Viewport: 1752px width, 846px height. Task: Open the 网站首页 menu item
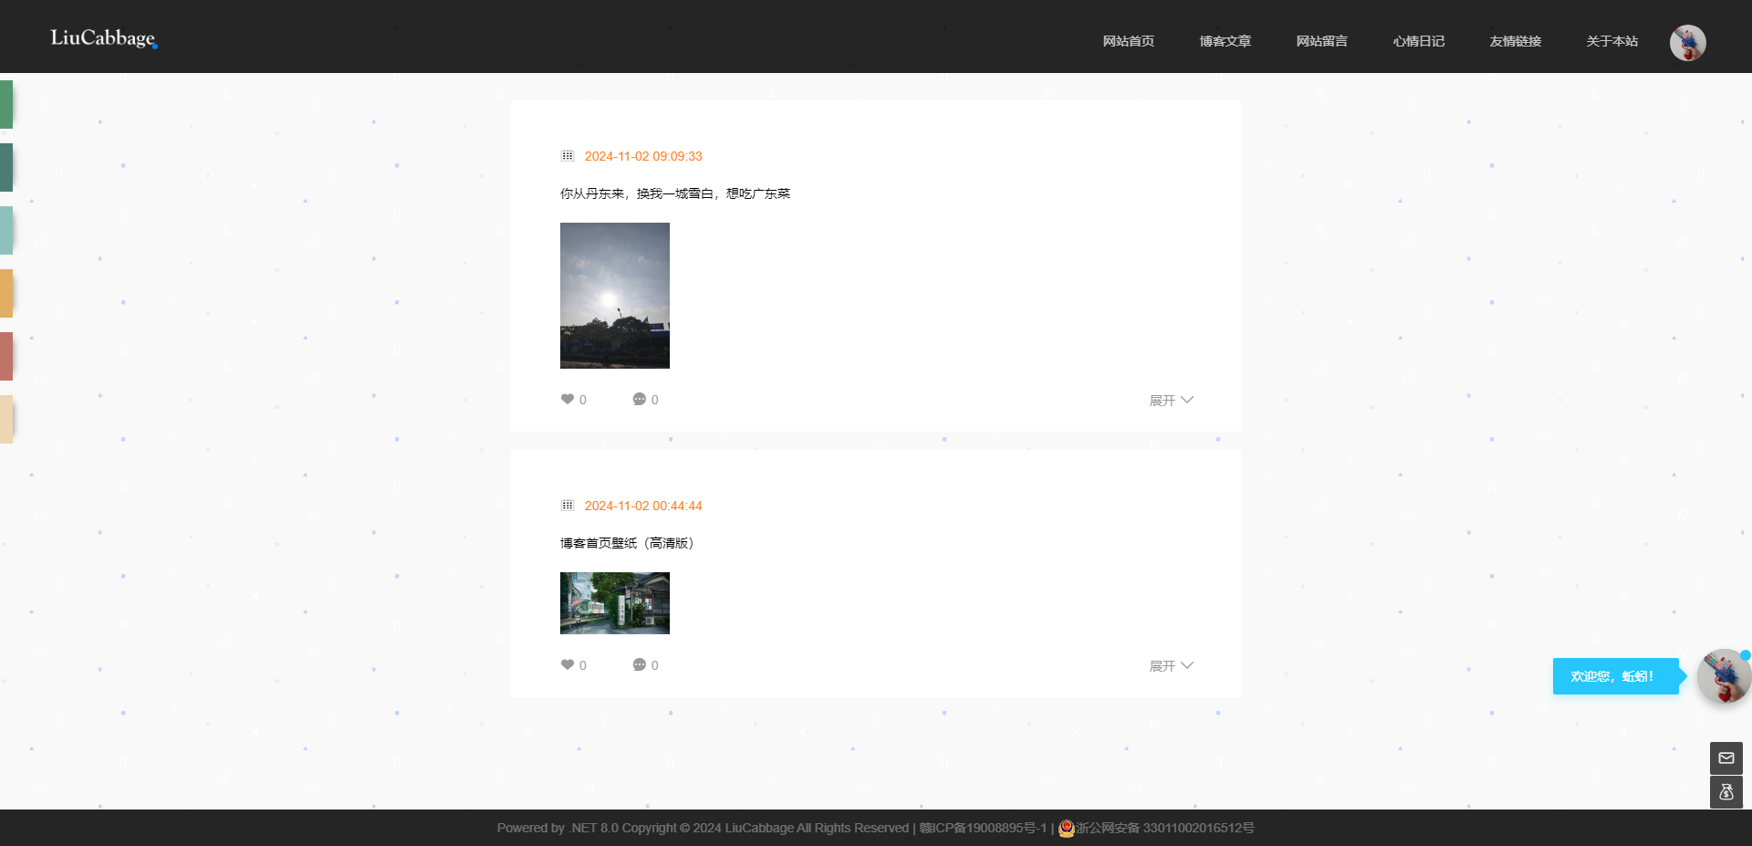click(x=1128, y=41)
